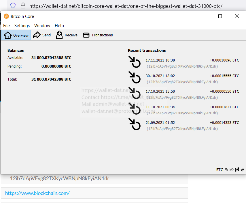Select the 30.10.2021 18:02 transaction icon
Screen dimensions: 246x203
point(134,77)
